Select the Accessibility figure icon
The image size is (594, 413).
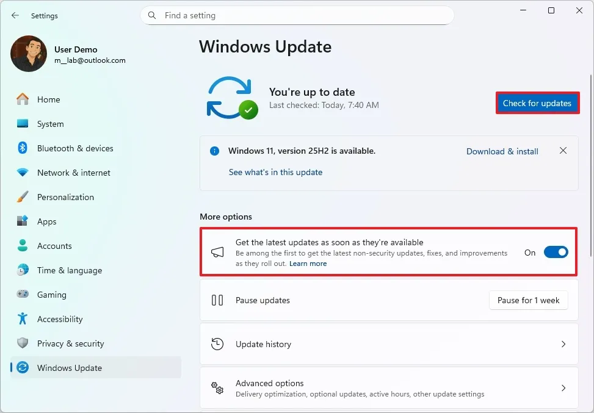click(23, 319)
